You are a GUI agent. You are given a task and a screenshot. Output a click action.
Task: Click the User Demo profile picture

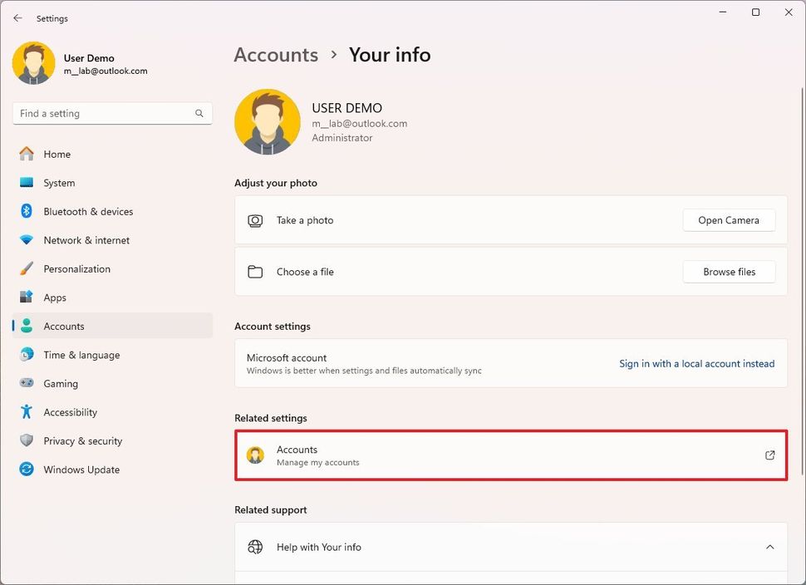[x=33, y=63]
